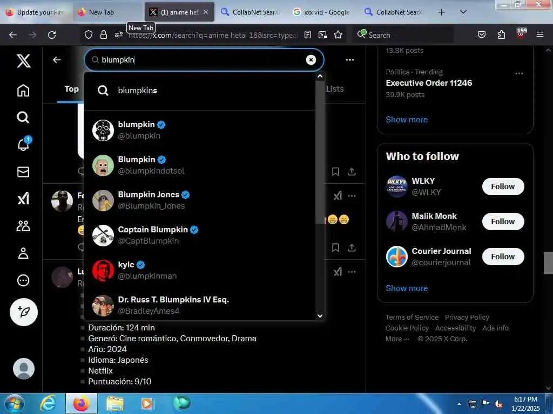Switch to the New Tab browser tab
This screenshot has height=414, width=553.
point(107,12)
